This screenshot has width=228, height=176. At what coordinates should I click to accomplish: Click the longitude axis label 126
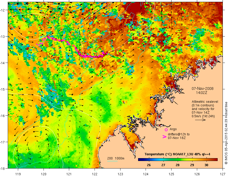tap(197, 174)
